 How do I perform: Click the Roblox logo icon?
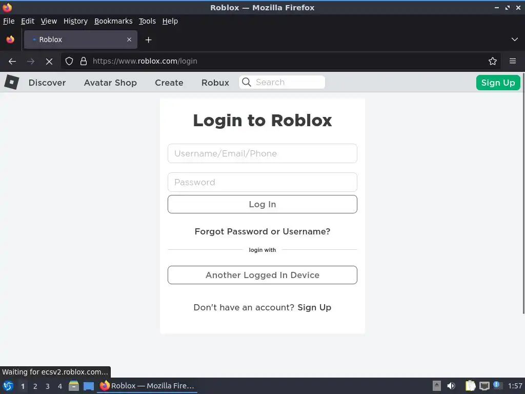(11, 82)
